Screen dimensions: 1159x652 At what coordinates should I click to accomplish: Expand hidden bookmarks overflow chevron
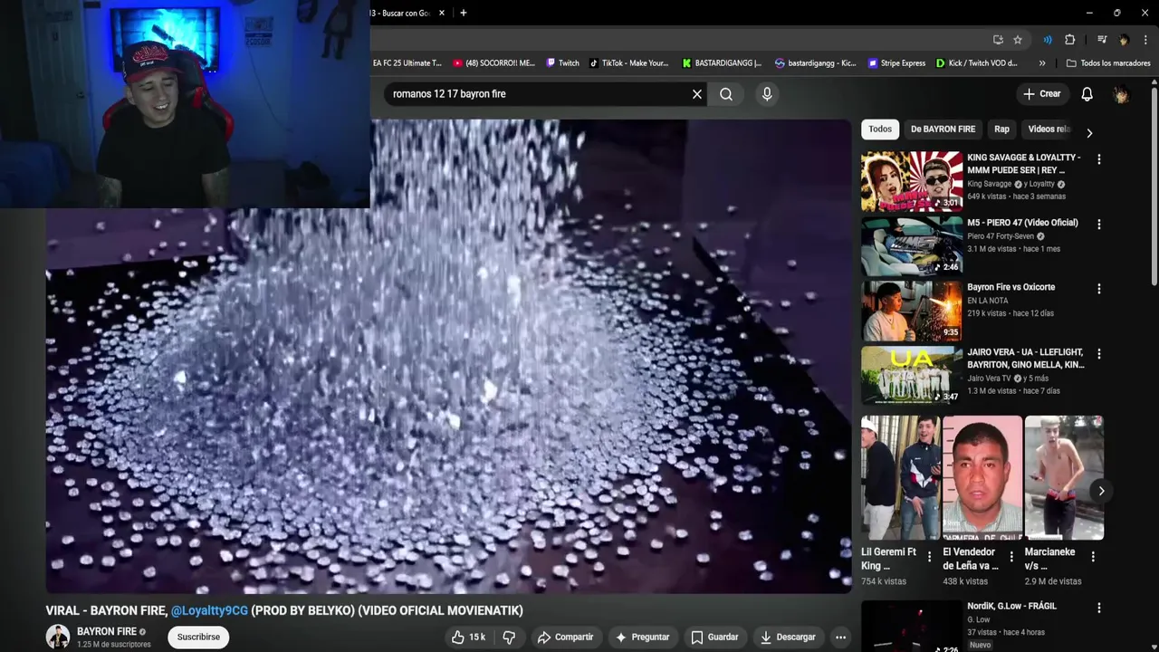click(x=1042, y=63)
